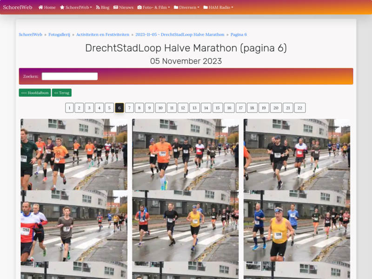Viewport: 372px width, 279px height.
Task: Go to gallery page 12
Action: click(183, 108)
